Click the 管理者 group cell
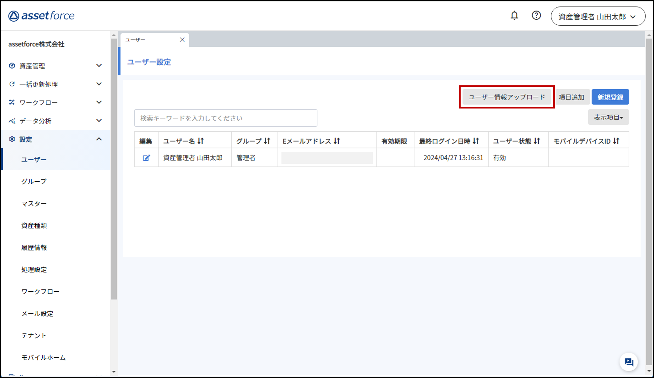Screen dimensions: 654x378 [254, 157]
